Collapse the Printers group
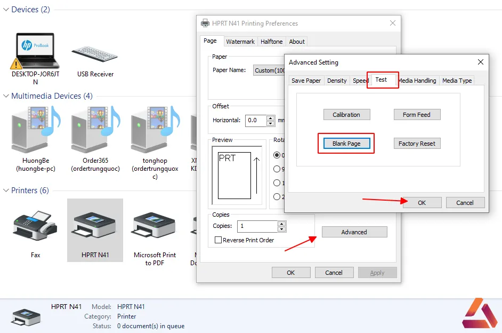Viewport: 502px width, 333px height. pyautogui.click(x=6, y=191)
